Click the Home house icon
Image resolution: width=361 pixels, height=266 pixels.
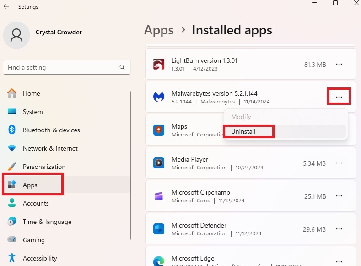[x=12, y=93]
